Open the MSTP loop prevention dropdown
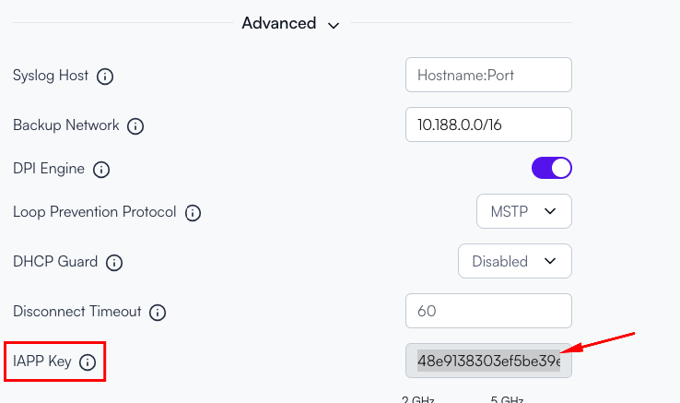This screenshot has height=403, width=680. coord(524,211)
